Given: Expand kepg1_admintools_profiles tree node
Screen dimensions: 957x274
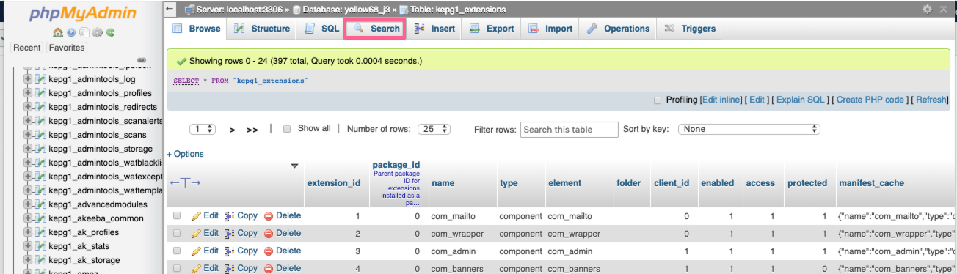Looking at the screenshot, I should [x=28, y=93].
